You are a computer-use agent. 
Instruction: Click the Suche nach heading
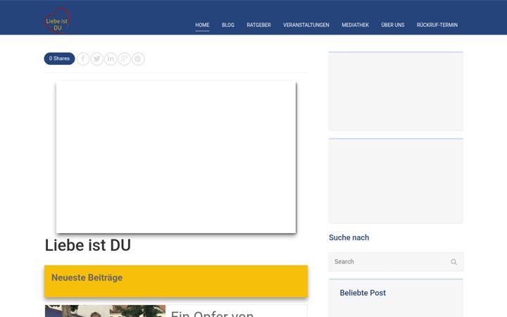pos(349,237)
